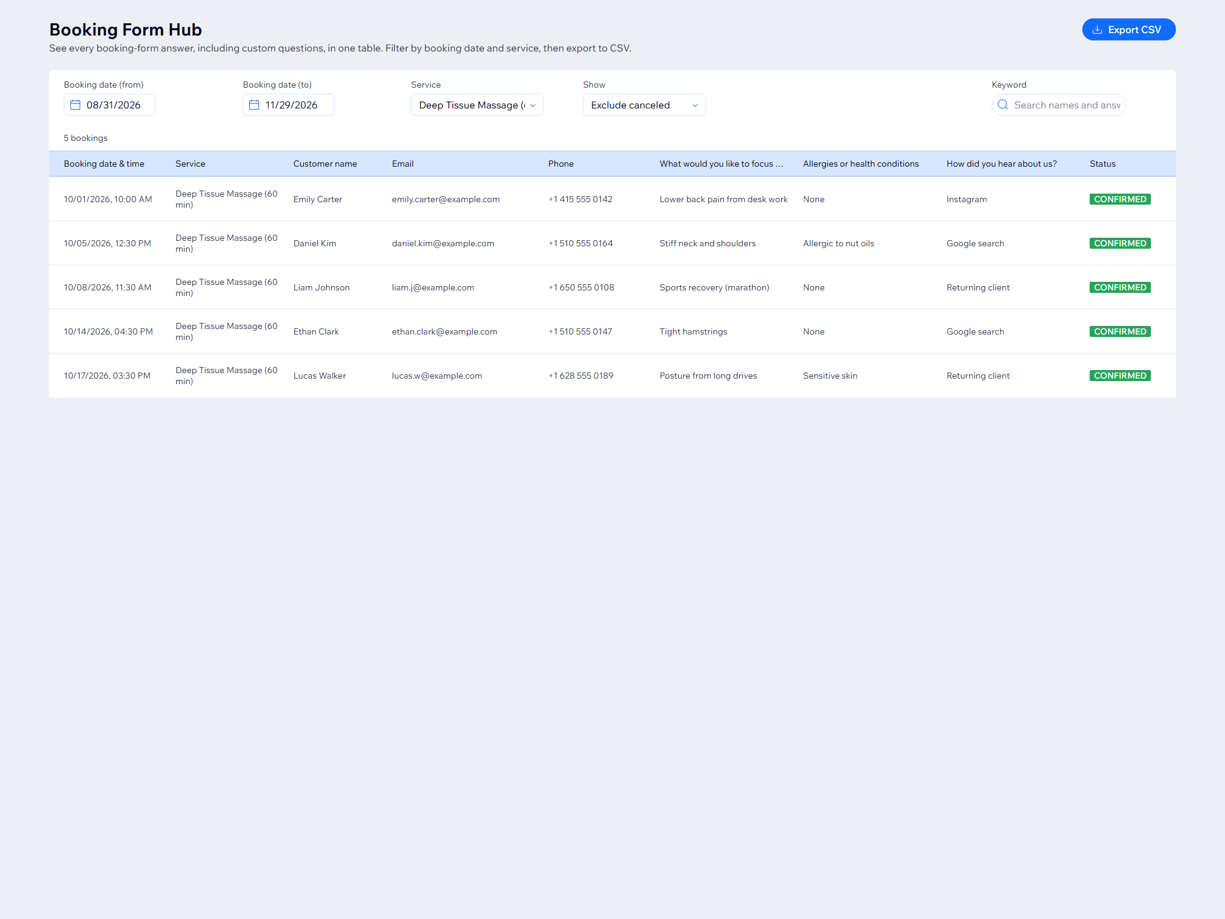The image size is (1225, 919).
Task: Click the Allergies or health conditions header
Action: tap(861, 164)
